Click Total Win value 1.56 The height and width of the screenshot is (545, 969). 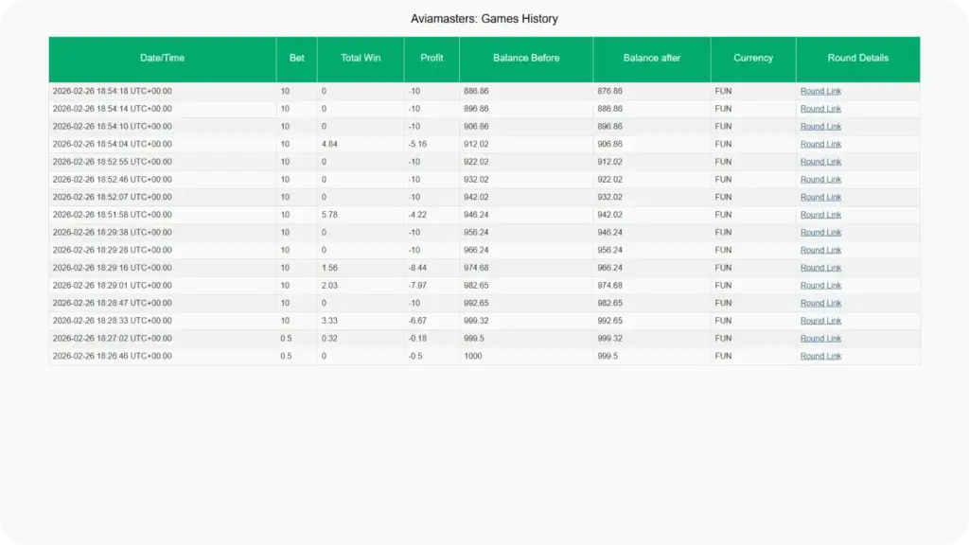point(329,268)
